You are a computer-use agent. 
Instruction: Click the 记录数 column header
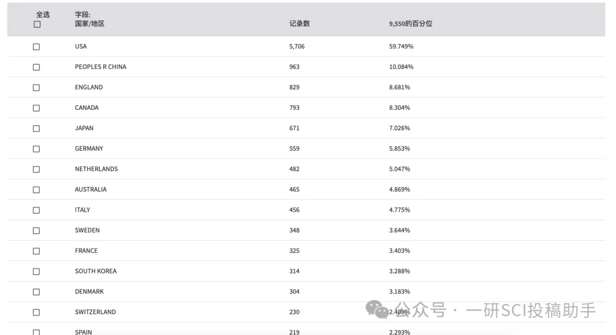tap(299, 23)
